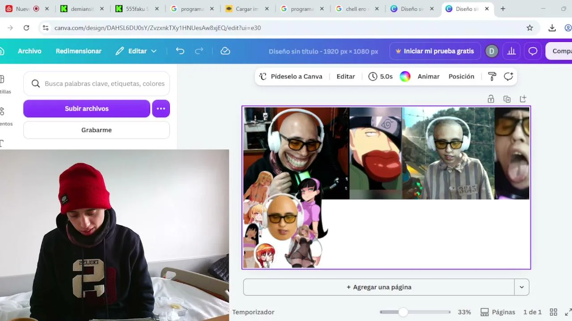Enter fullscreen with the expand arrows icon

coord(568,312)
